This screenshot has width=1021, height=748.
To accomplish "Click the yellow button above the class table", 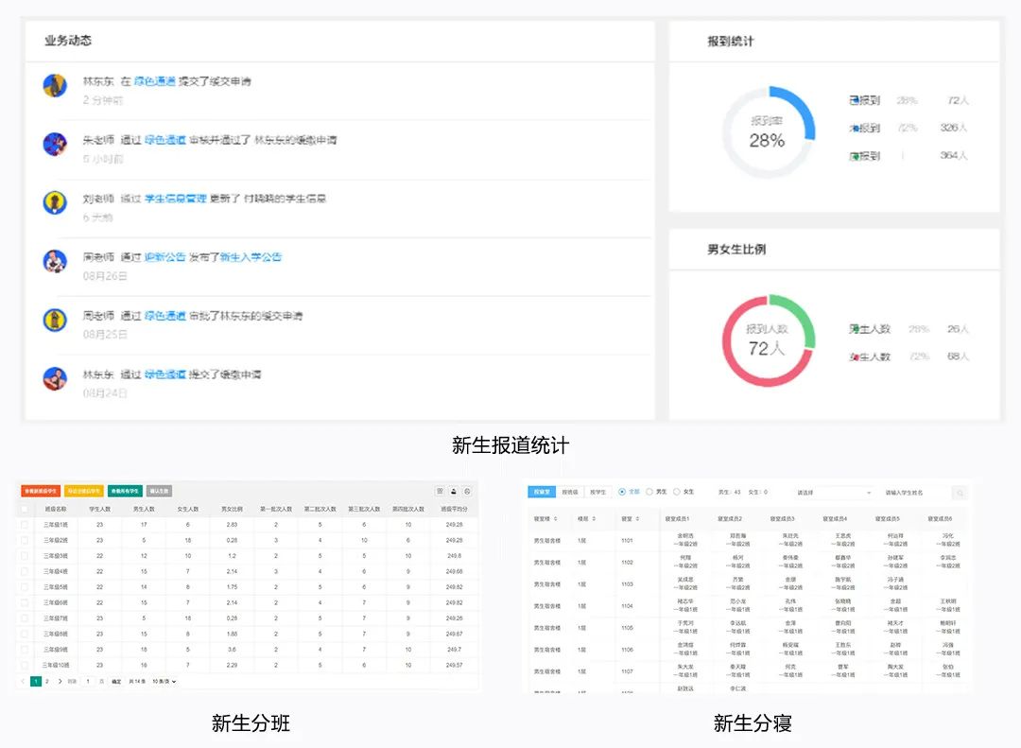I will coord(84,491).
